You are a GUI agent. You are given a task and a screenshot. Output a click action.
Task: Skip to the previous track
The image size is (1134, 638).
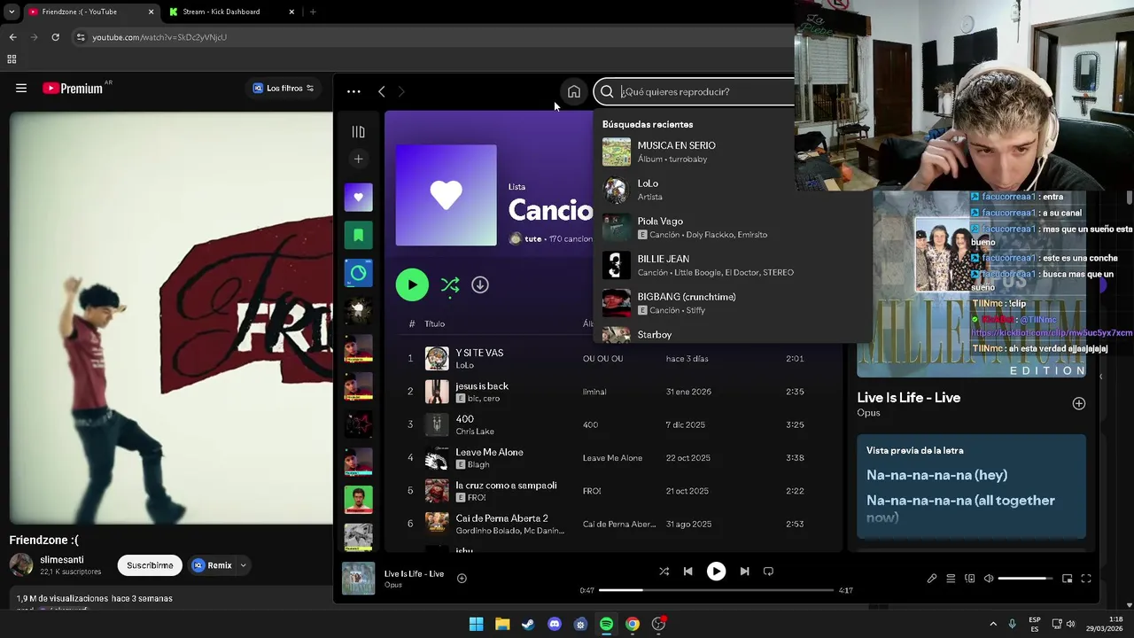click(x=687, y=572)
